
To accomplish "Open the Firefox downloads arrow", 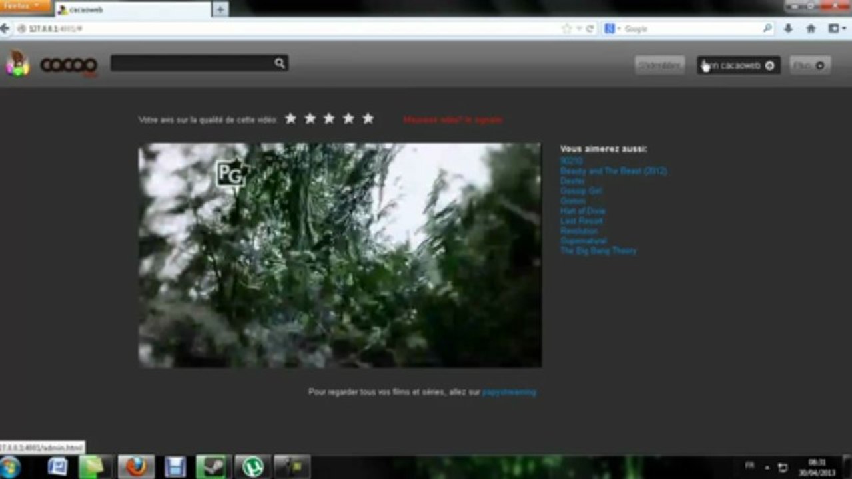I will [x=789, y=29].
